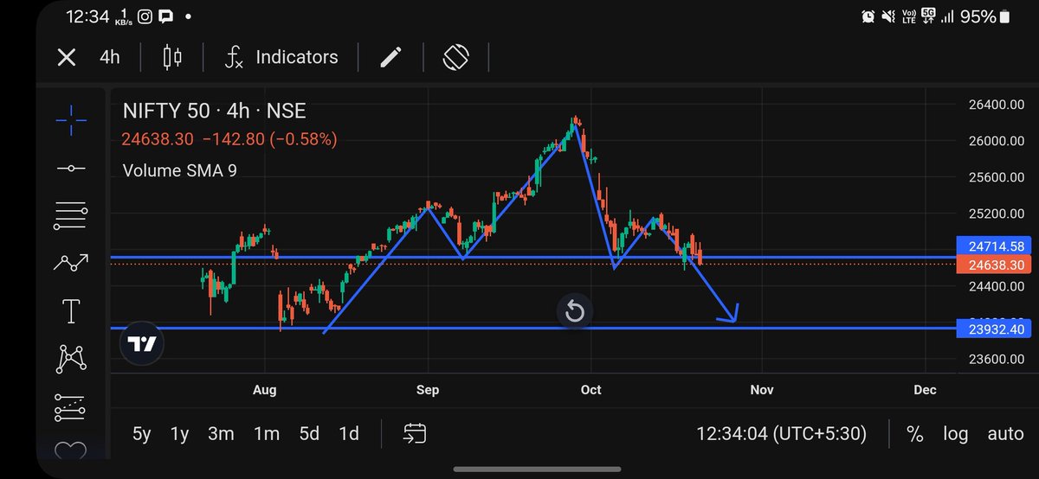Tap the alarm icon in the status bar
Viewport: 1039px width, 479px height.
[x=868, y=16]
